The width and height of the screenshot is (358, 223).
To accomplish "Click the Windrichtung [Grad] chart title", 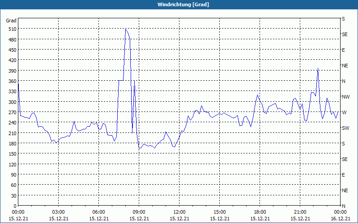I will pos(183,4).
